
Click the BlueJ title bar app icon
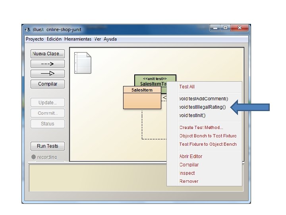[27, 29]
